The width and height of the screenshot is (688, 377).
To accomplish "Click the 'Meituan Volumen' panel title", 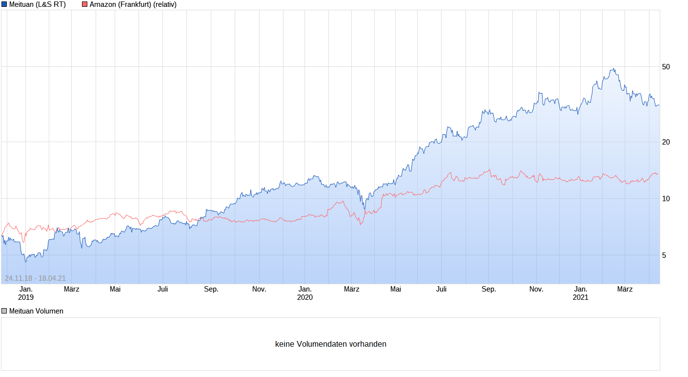I will click(x=36, y=311).
